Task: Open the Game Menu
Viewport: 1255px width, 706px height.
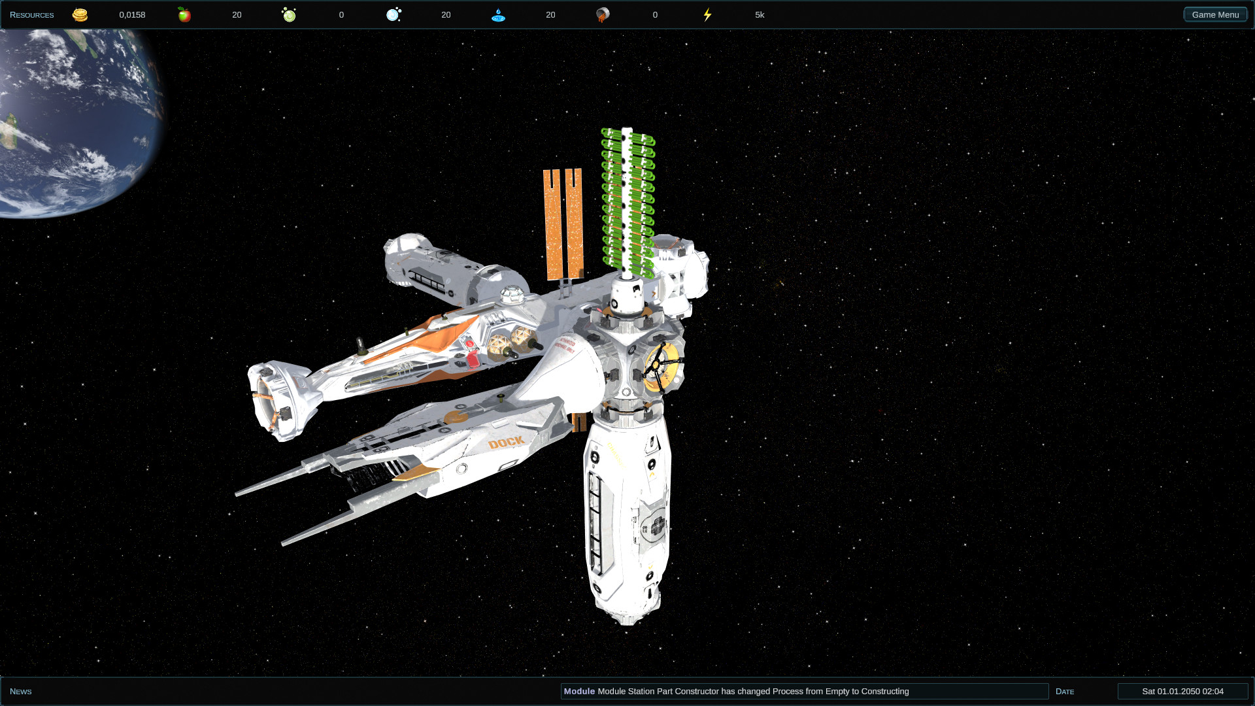Action: 1215,14
